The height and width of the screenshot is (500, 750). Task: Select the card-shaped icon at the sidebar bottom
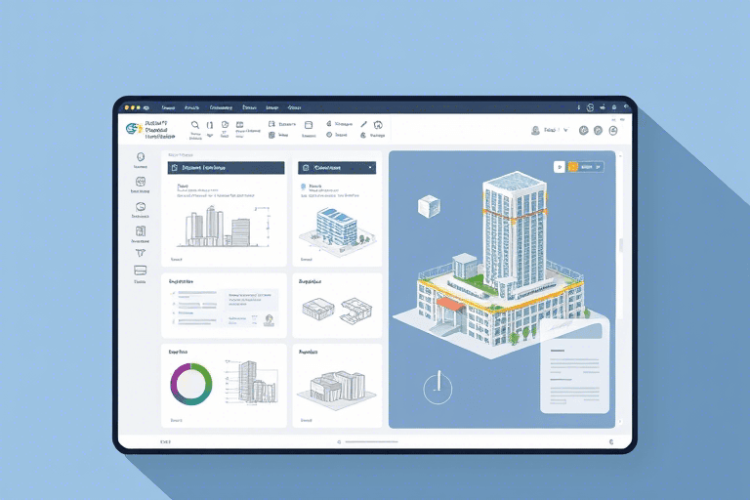coord(140,271)
